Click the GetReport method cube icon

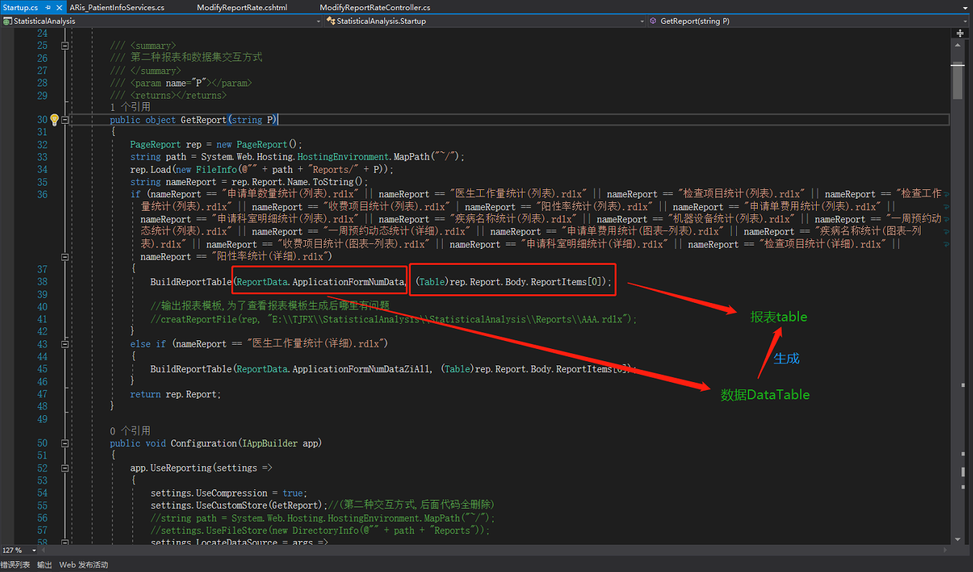click(x=653, y=22)
